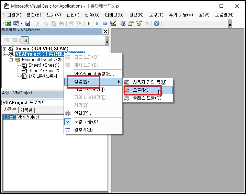This screenshot has height=194, width=246.
Task: Select 모듈(M) in insert submenu
Action: click(x=148, y=90)
